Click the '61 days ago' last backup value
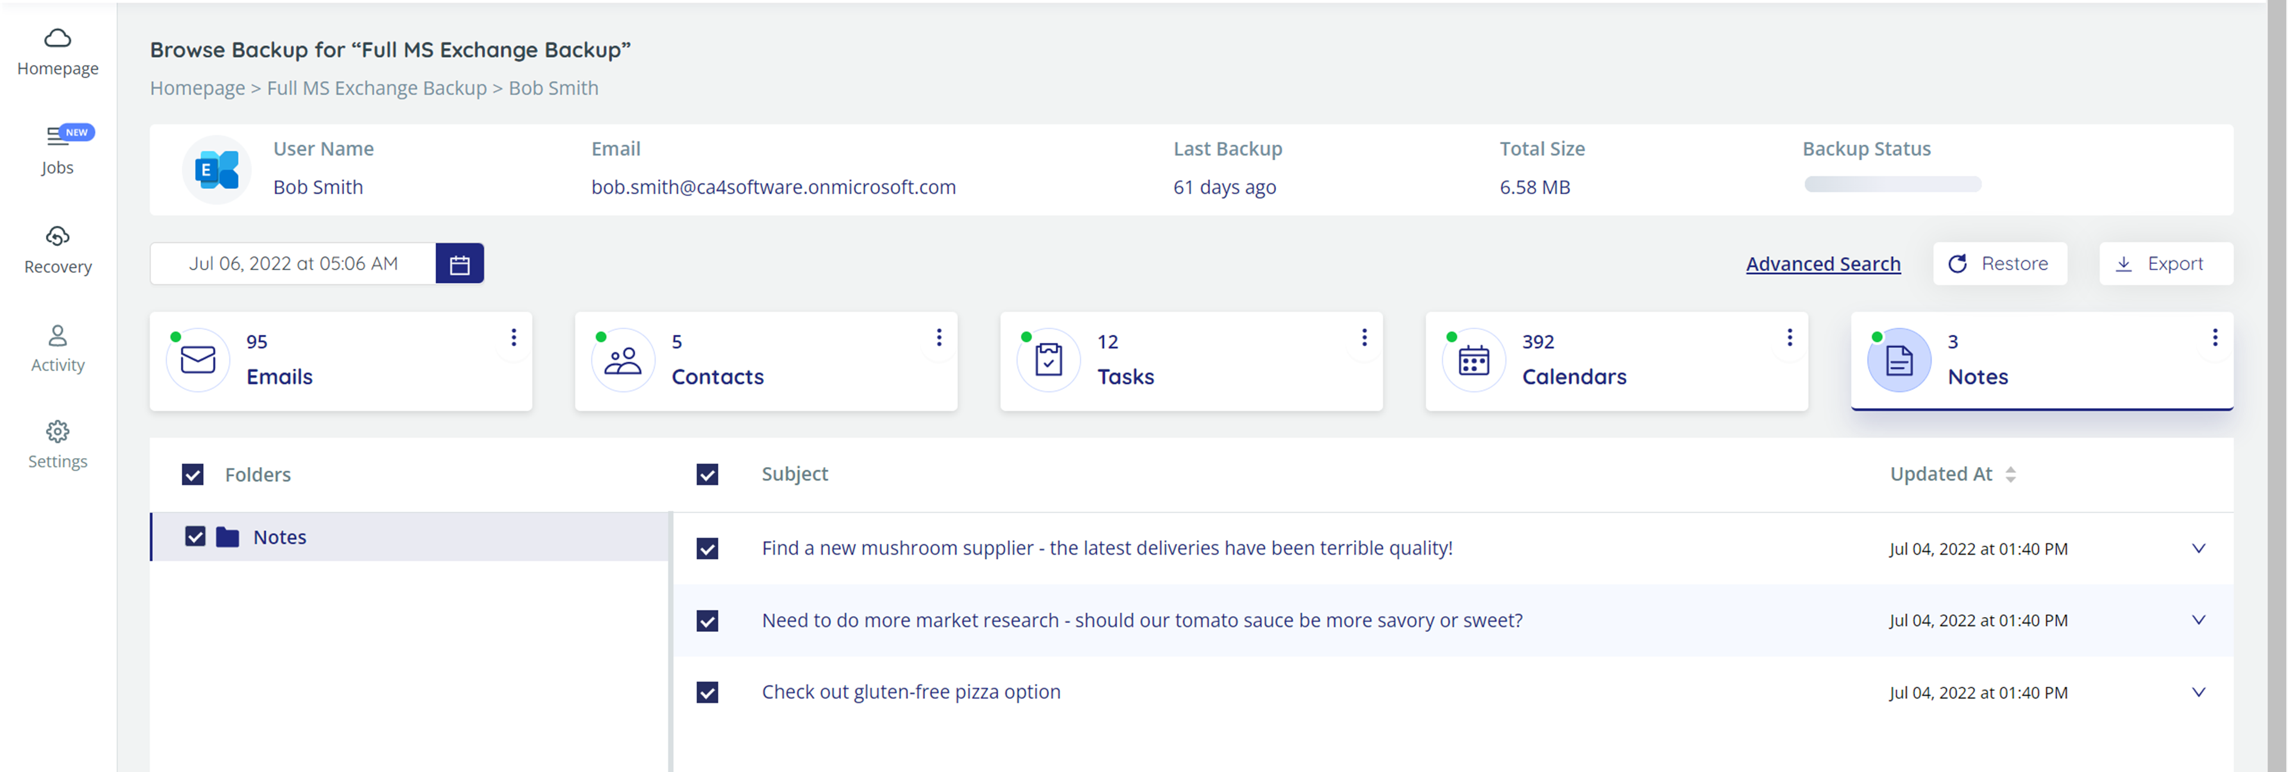The height and width of the screenshot is (772, 2288). tap(1225, 187)
